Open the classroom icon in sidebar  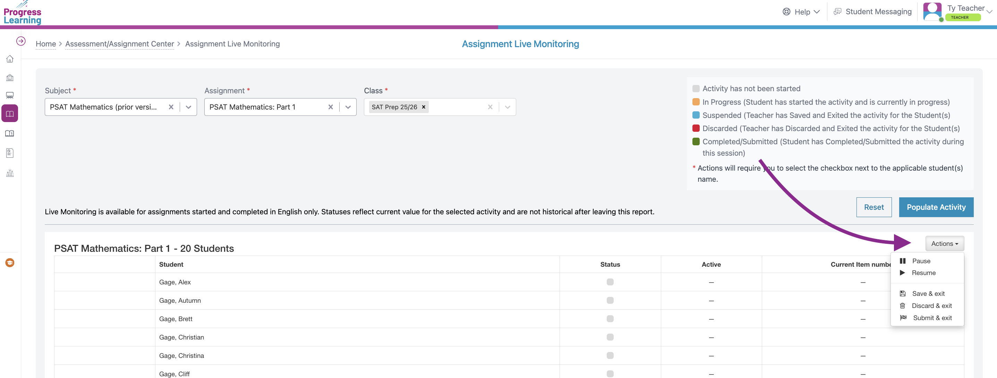(10, 96)
